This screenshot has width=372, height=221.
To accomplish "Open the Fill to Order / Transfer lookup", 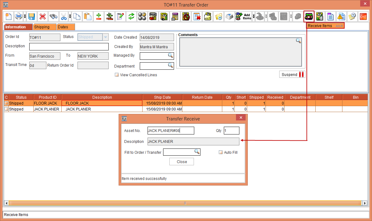I will (196, 152).
